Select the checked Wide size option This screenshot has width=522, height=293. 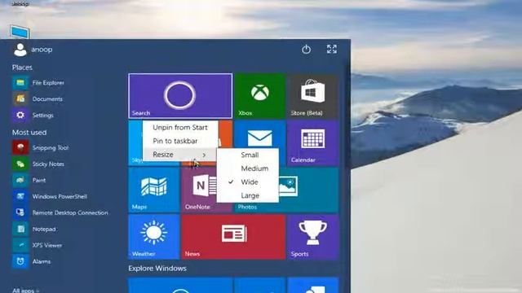(248, 182)
